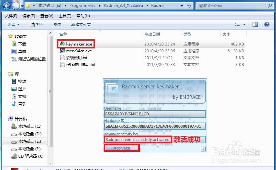
Task: Click the refresh button beside address bar
Action: click(189, 6)
